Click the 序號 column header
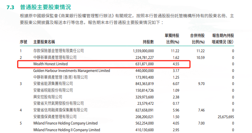The width and height of the screenshot is (252, 133). (x=23, y=42)
